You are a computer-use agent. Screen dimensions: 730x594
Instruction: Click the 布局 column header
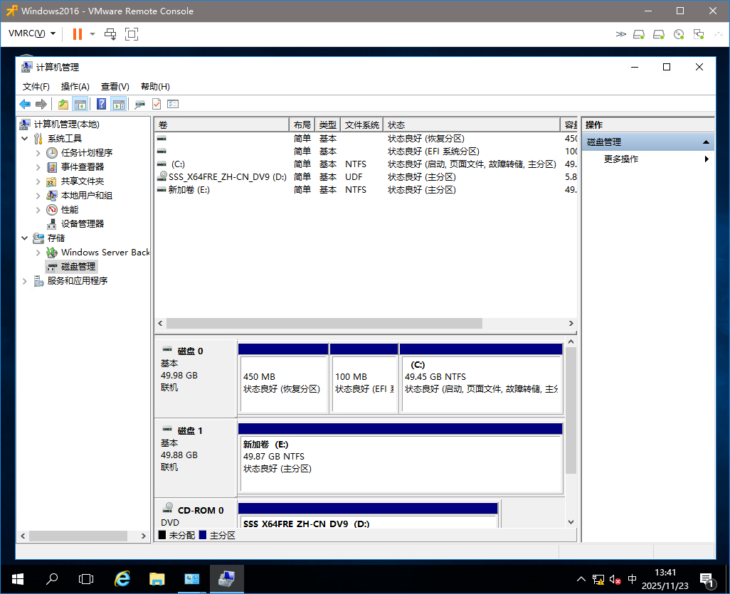point(302,124)
